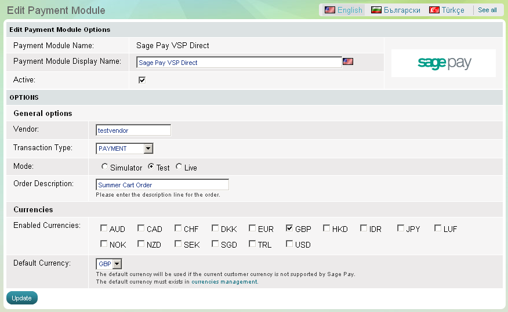Image resolution: width=508 pixels, height=312 pixels.
Task: Click See all languages link
Action: 487,10
